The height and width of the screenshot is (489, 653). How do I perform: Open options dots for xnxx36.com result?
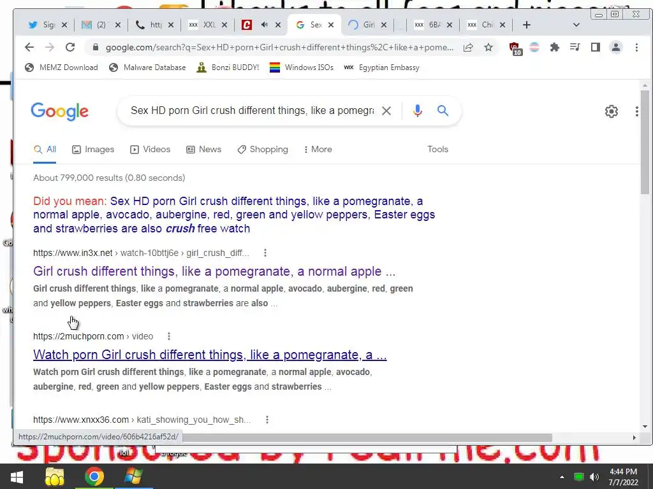point(267,420)
